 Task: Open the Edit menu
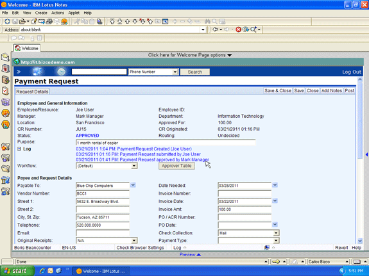tap(15, 13)
